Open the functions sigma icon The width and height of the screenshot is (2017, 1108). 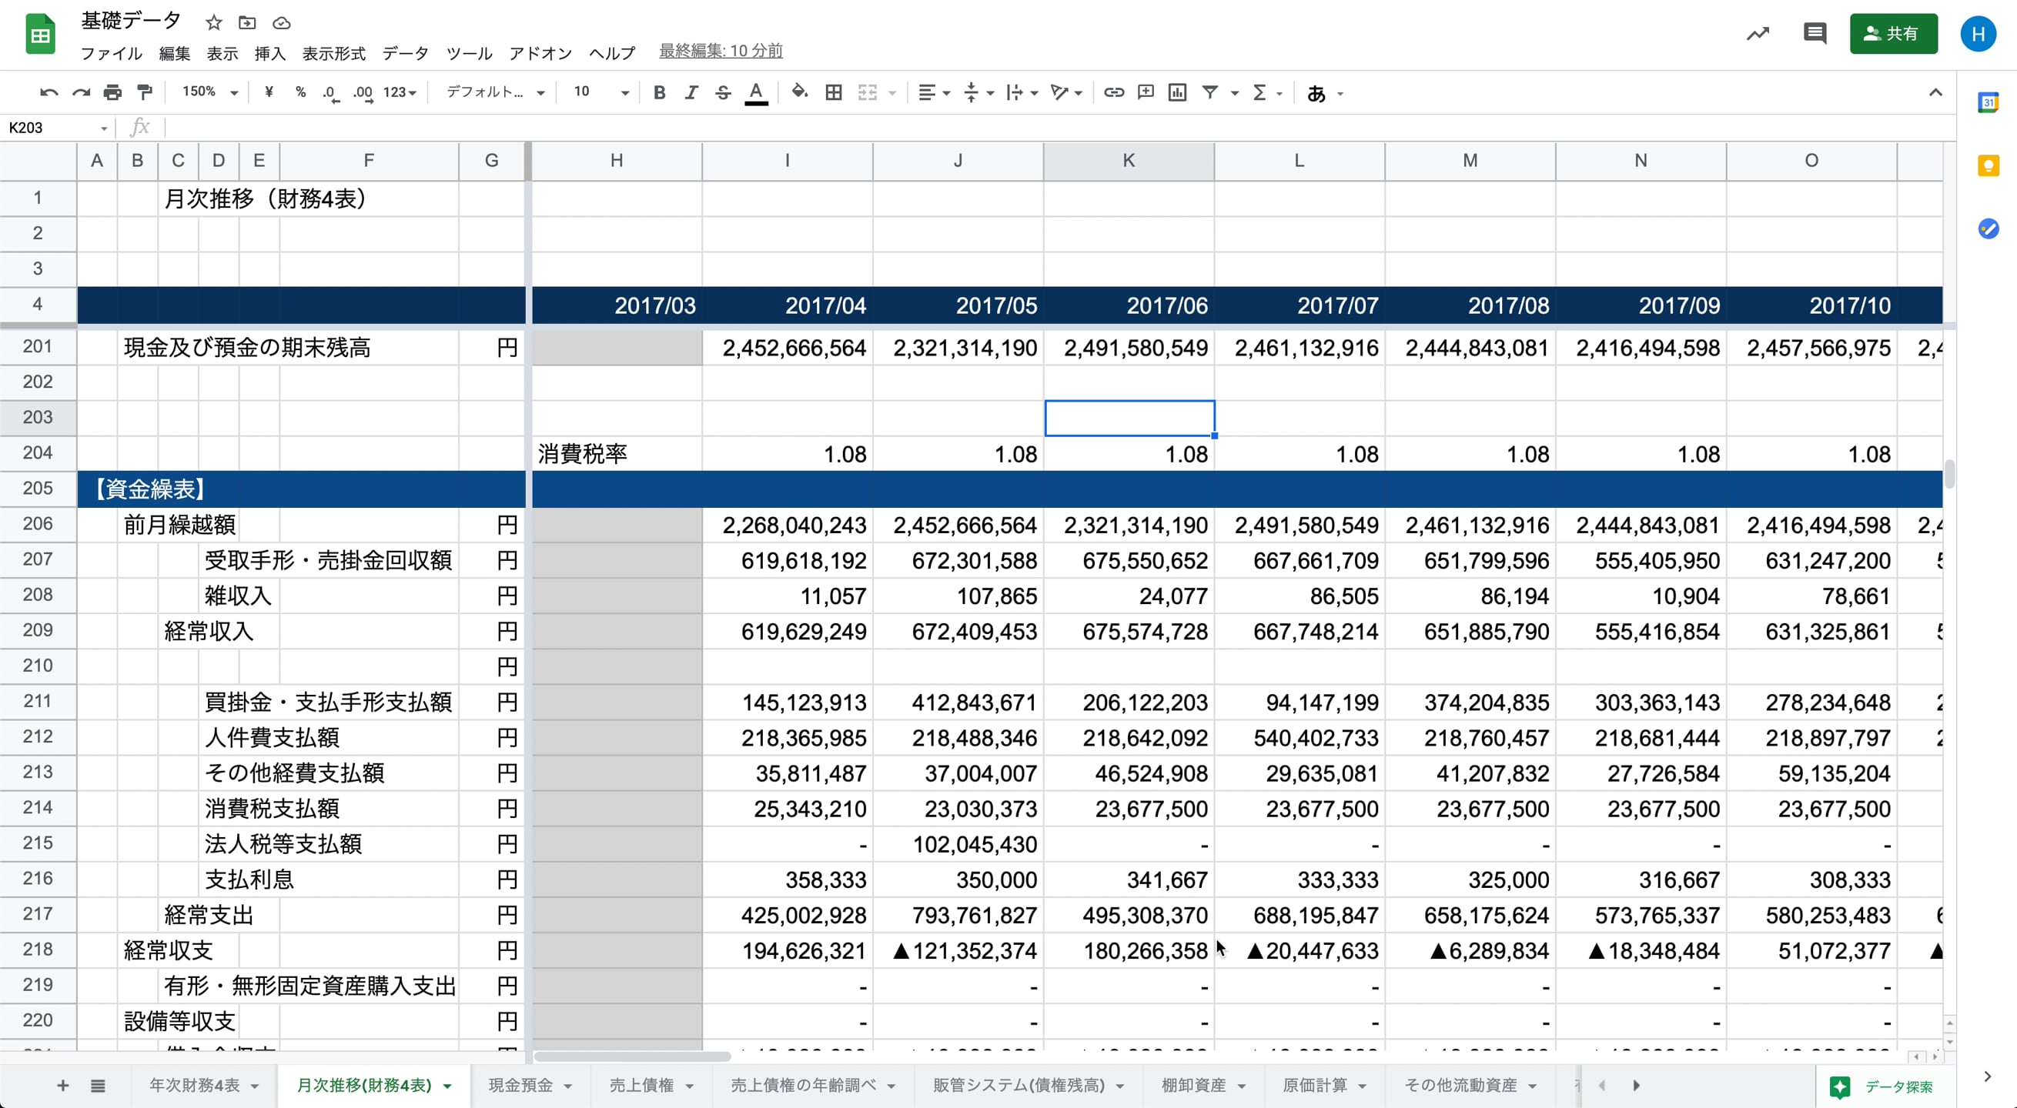pos(1259,92)
